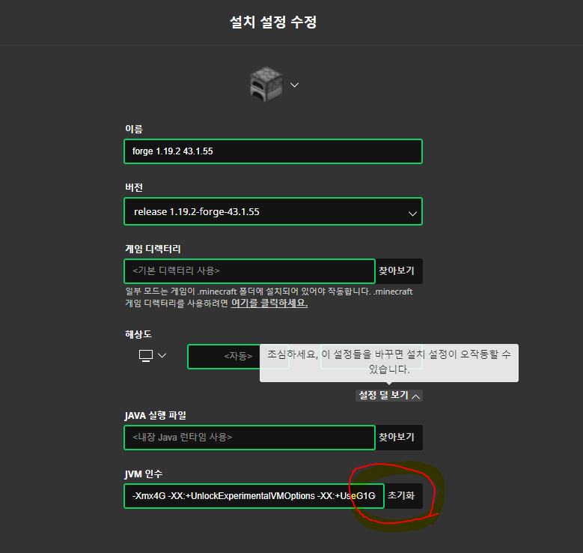The height and width of the screenshot is (553, 583).
Task: Click the JAVA 실행 파일 path field
Action: 249,437
